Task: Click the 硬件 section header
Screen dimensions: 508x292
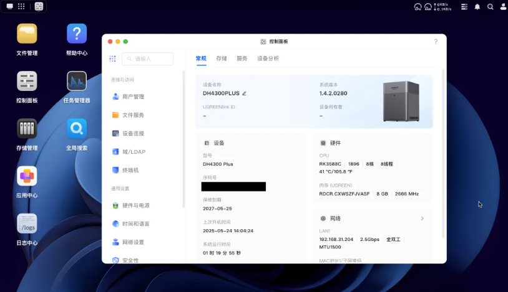Action: 335,143
